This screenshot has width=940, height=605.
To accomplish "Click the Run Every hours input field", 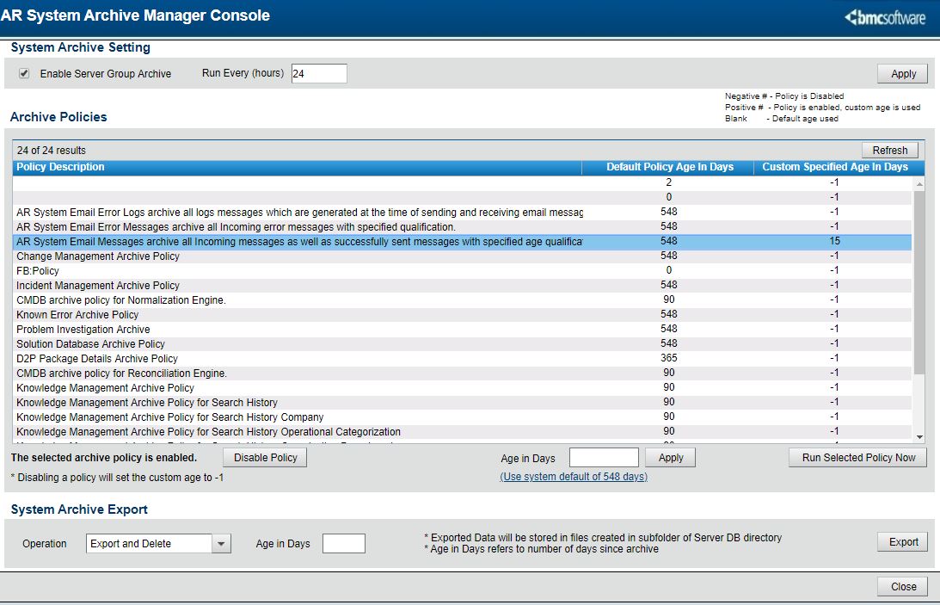I will pos(319,74).
